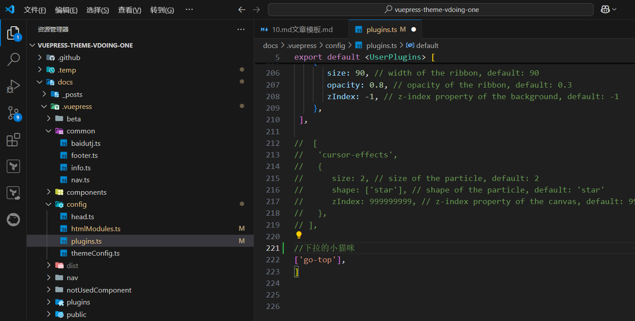This screenshot has width=635, height=321.
Task: Click the command center search box
Action: coord(431,9)
